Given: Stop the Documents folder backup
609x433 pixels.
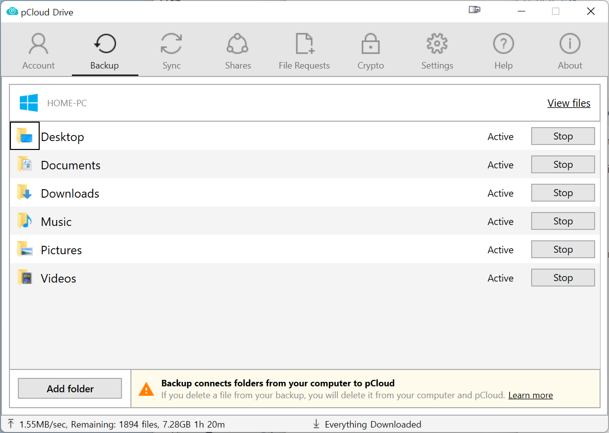Looking at the screenshot, I should tap(563, 164).
